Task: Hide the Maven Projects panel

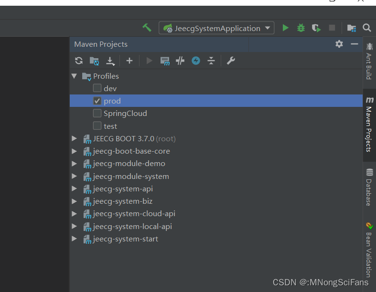Action: click(354, 44)
